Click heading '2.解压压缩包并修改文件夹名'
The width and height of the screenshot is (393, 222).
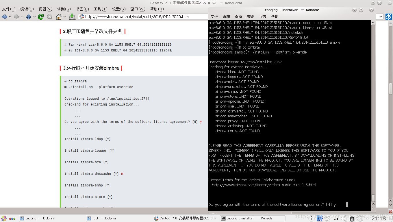pos(92,31)
